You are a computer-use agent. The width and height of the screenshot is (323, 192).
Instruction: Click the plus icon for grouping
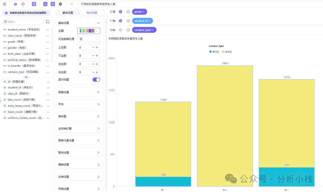click(x=121, y=30)
